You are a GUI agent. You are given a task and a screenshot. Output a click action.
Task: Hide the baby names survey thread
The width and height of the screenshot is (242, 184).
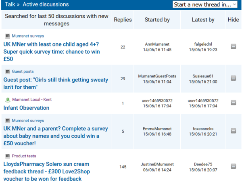pyautogui.click(x=233, y=131)
